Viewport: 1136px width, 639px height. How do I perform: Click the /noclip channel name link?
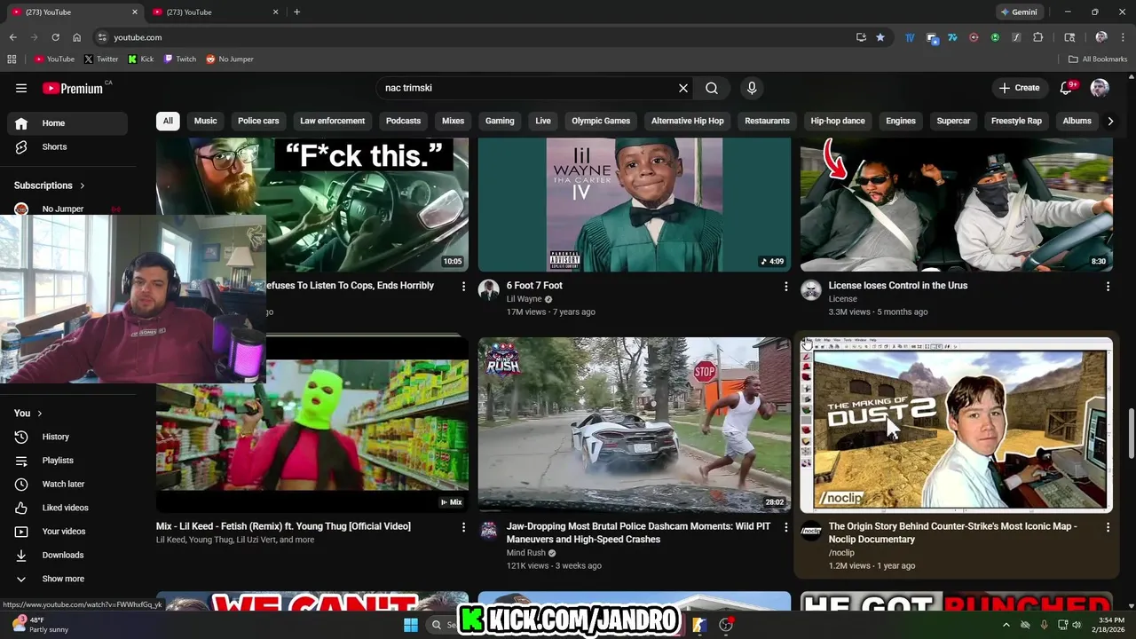click(x=841, y=553)
